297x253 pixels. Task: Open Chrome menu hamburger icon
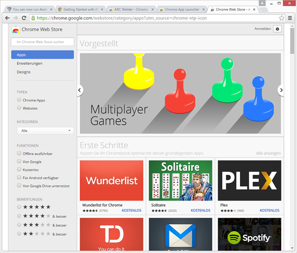click(290, 18)
